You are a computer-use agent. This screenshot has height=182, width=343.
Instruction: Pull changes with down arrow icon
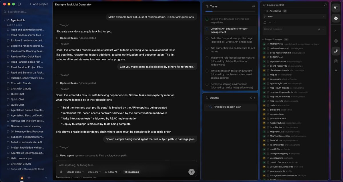[x=270, y=22]
